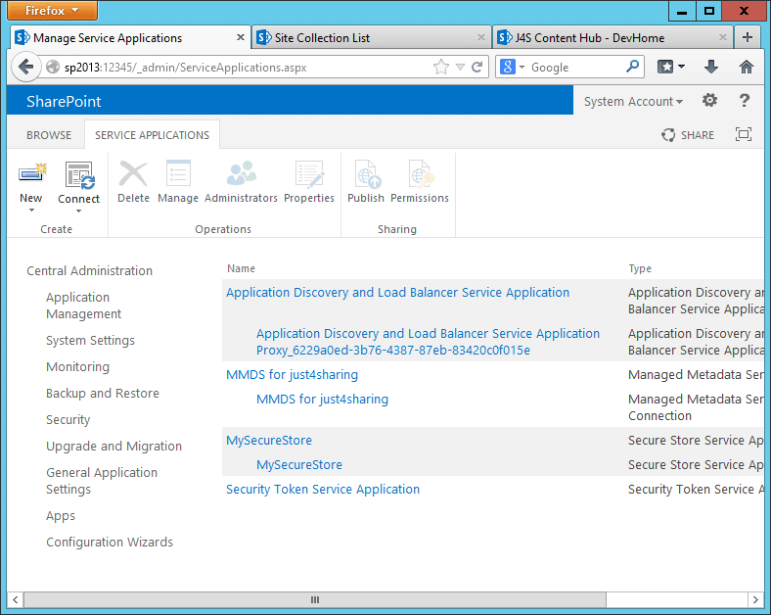
Task: Click the horizontal scrollbar thumb
Action: tap(315, 599)
